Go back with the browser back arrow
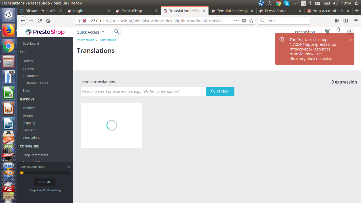The width and height of the screenshot is (361, 203). tap(23, 21)
